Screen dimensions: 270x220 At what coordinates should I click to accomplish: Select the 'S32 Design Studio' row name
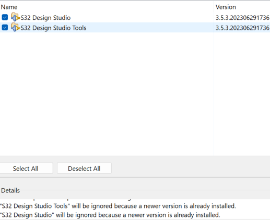[45, 18]
